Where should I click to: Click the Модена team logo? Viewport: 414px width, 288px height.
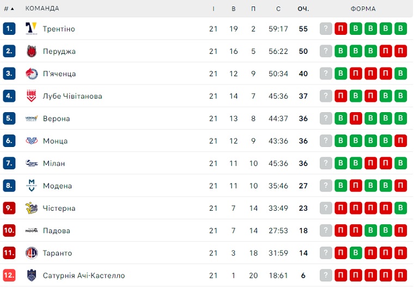32,186
